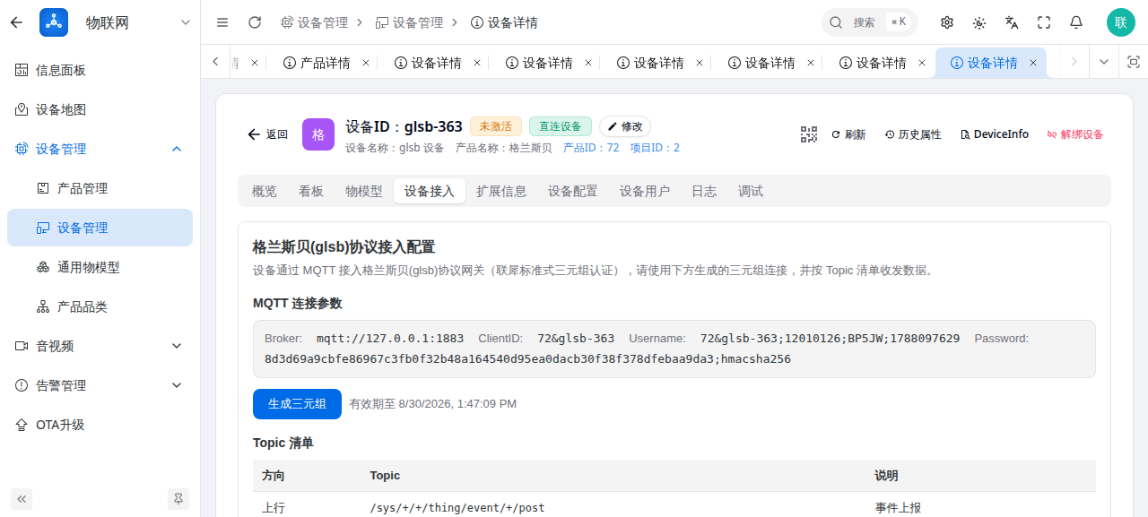Click the page reload icon in header
The width and height of the screenshot is (1148, 517).
click(255, 22)
